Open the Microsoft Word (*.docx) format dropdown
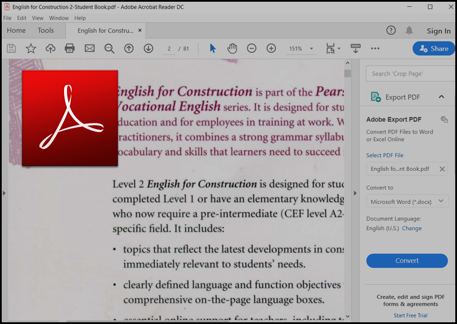Screen dimensions: 457x324 (407, 202)
